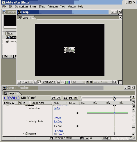
Task: Click the find binoculars icon in Project panel
Action: pyautogui.click(x=5, y=56)
